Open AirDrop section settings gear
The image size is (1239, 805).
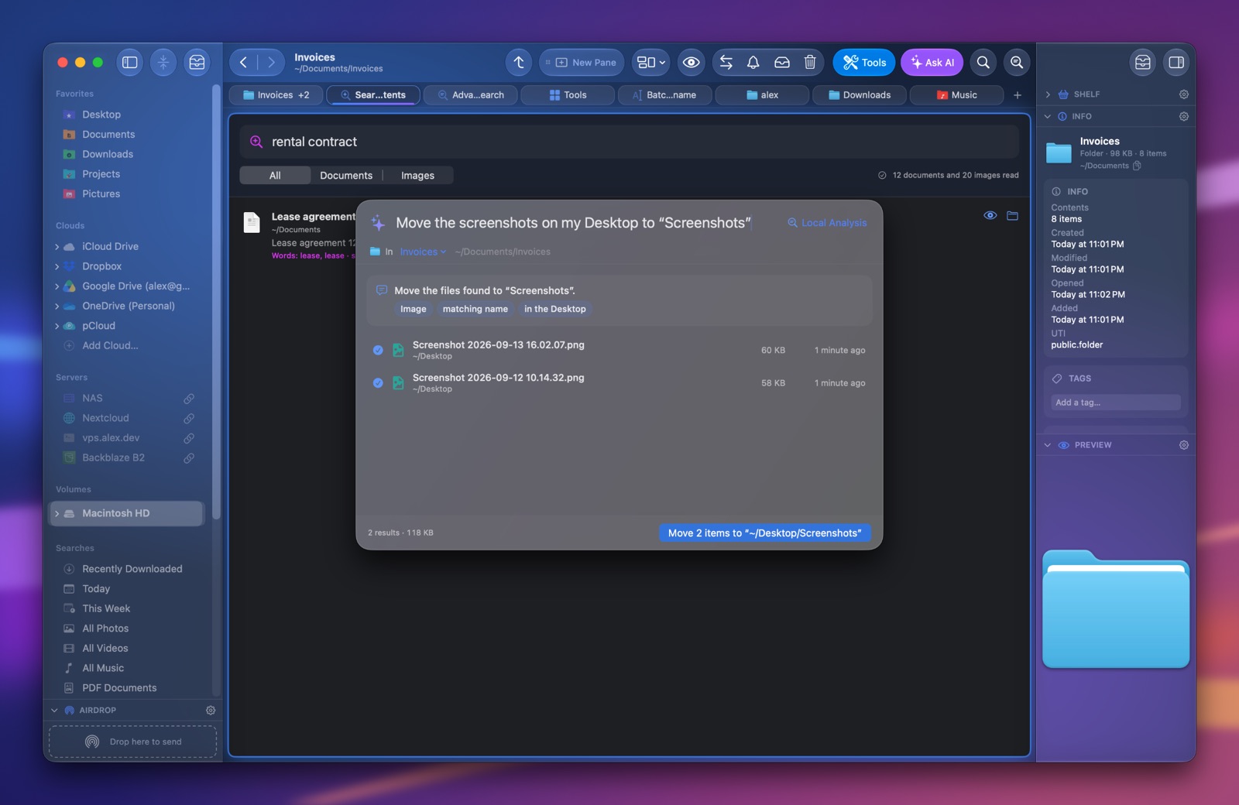tap(211, 710)
